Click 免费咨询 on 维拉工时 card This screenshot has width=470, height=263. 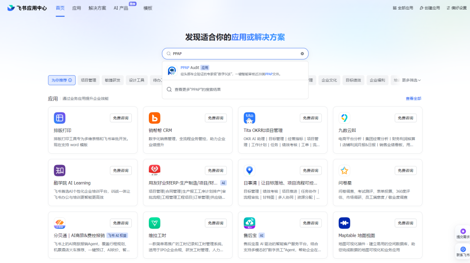coord(216,223)
